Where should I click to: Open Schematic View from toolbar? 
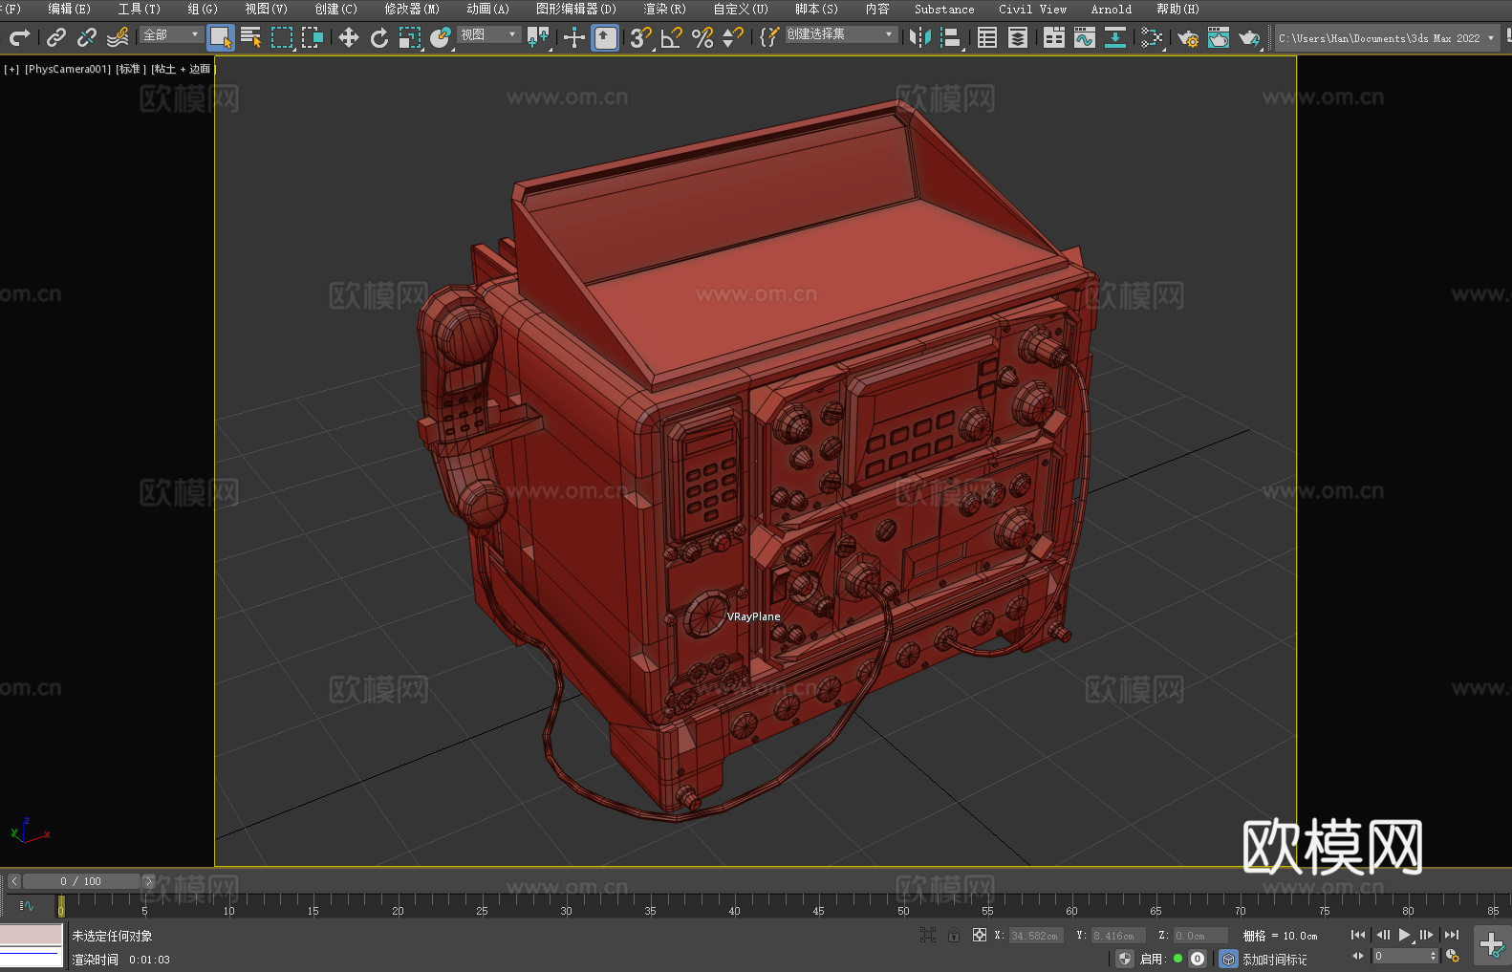tap(1152, 37)
